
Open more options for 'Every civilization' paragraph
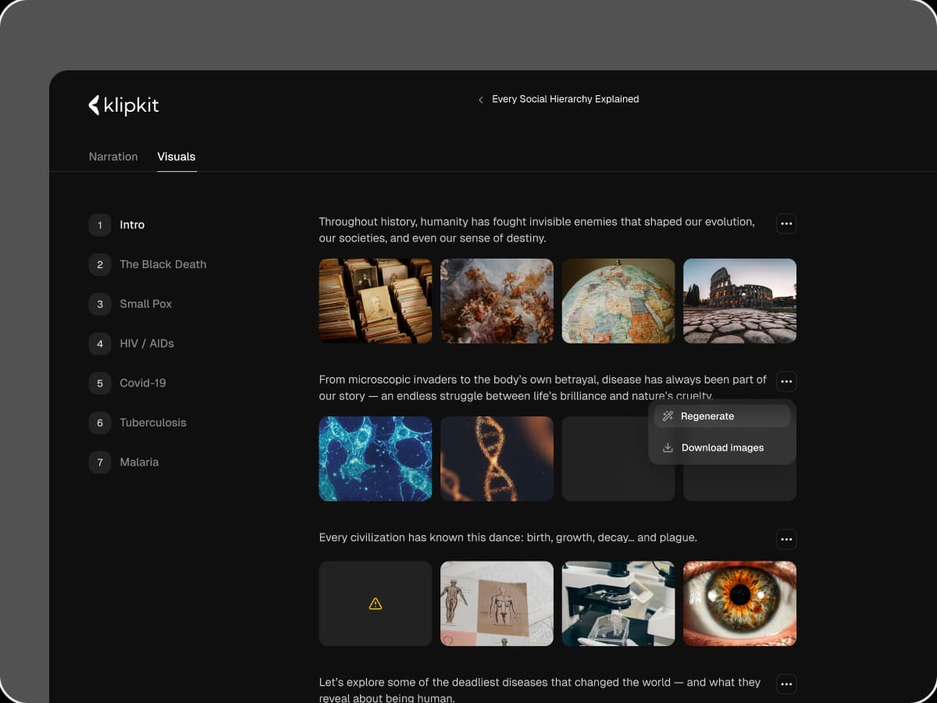786,539
